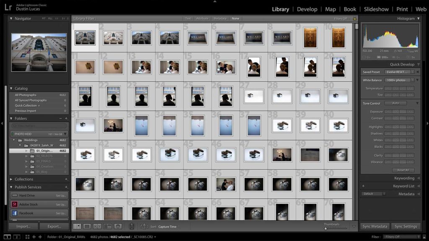Open the Print module
The width and height of the screenshot is (429, 241).
402,9
